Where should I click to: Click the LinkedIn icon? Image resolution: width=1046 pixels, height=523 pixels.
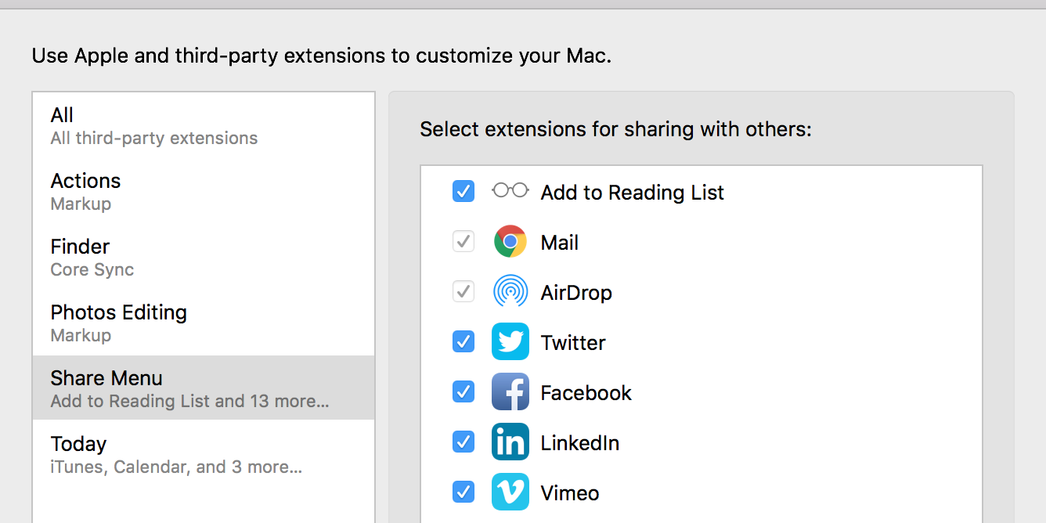(510, 442)
